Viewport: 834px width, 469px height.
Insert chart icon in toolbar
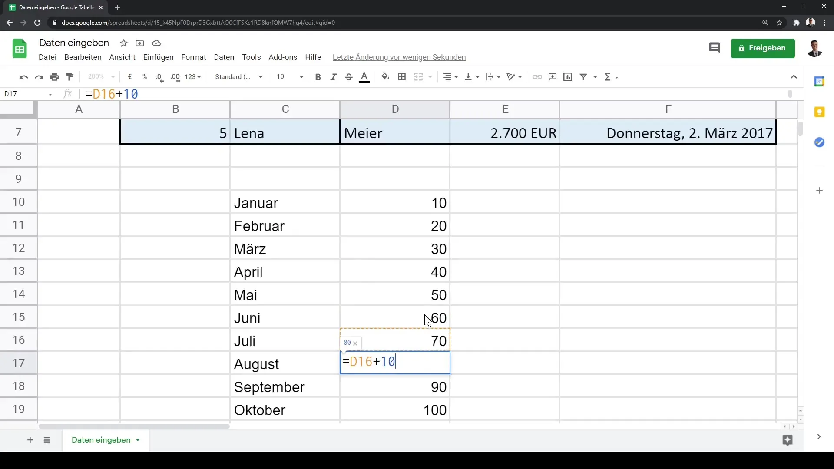tap(568, 77)
